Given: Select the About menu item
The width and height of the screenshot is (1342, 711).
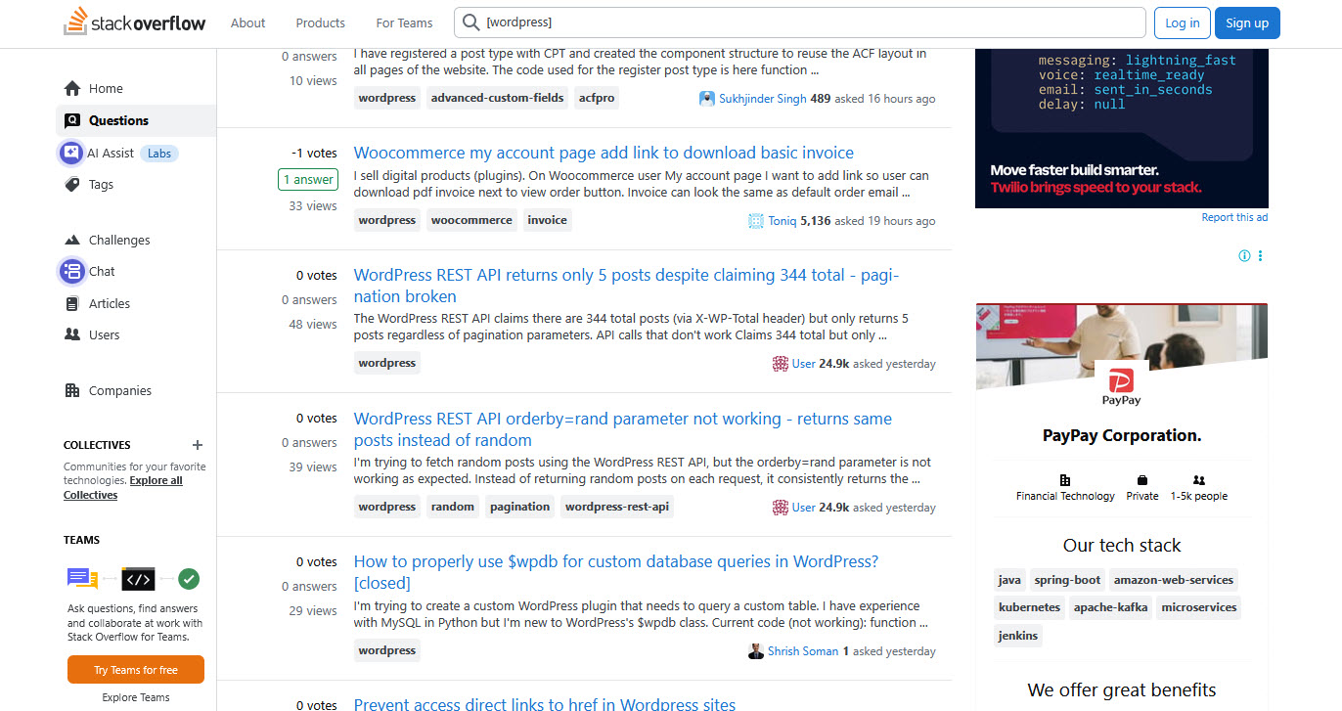Looking at the screenshot, I should [x=248, y=22].
